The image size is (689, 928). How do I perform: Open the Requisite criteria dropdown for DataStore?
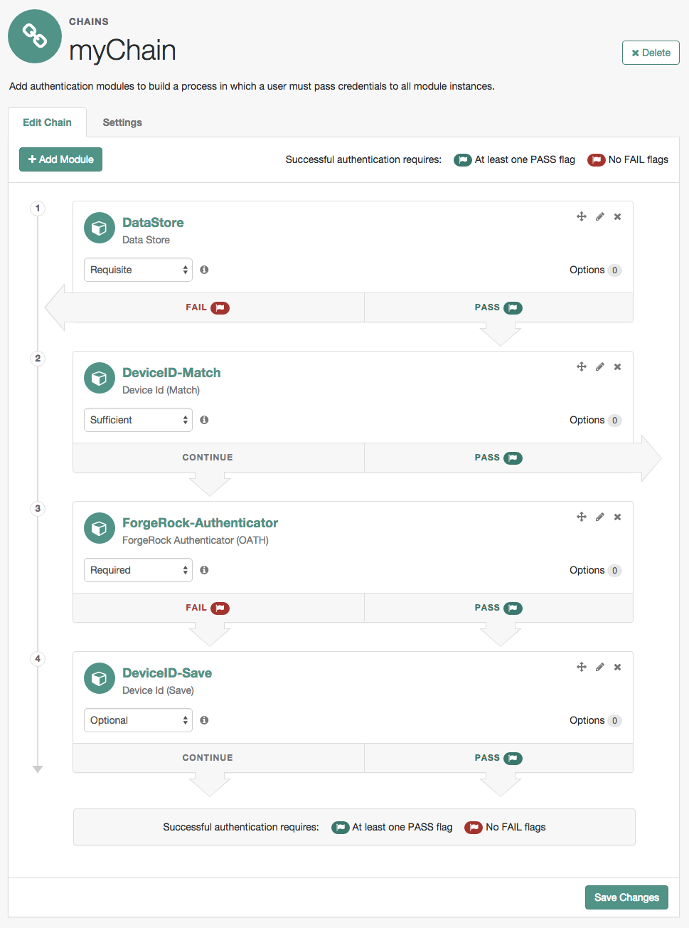click(x=138, y=270)
